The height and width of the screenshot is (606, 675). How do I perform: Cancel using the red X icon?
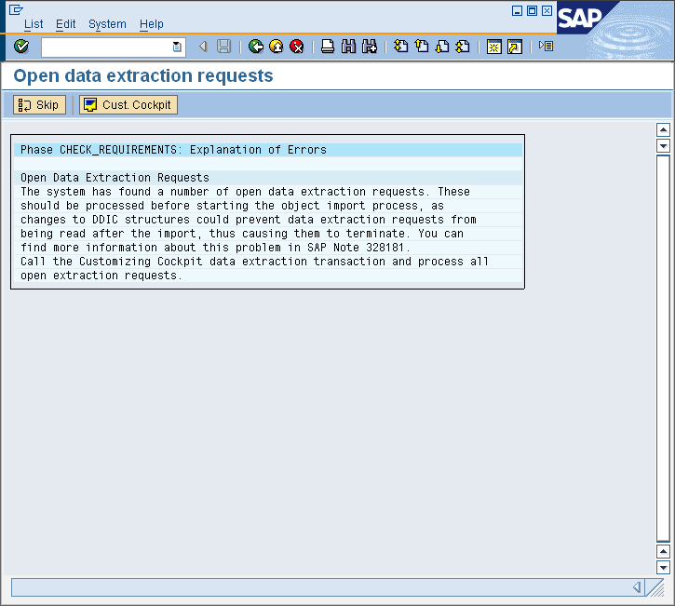(297, 46)
